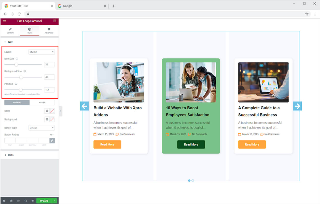Open the History panel in footer
Screen dimensions: 320x204
[x=18, y=201]
